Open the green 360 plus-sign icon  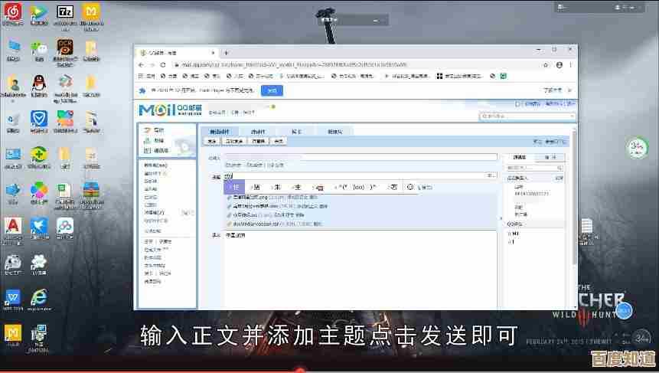click(39, 155)
